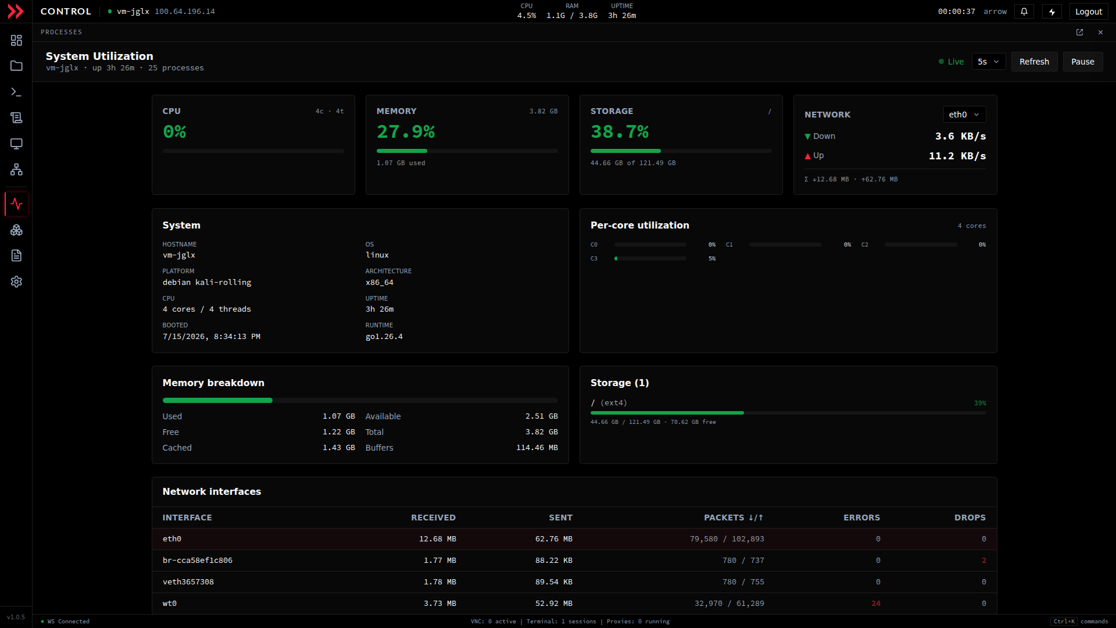The height and width of the screenshot is (628, 1116).
Task: Click the debian kali-rolling platform value
Action: [207, 283]
